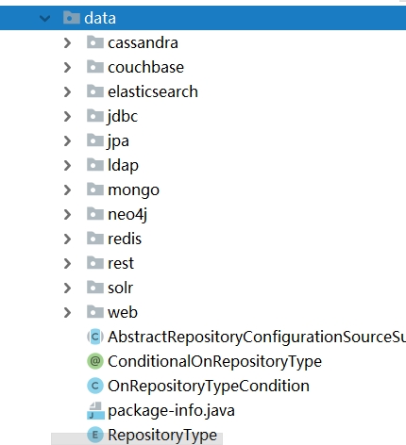Select the cassandra package name
Image resolution: width=406 pixels, height=445 pixels.
pyautogui.click(x=143, y=42)
